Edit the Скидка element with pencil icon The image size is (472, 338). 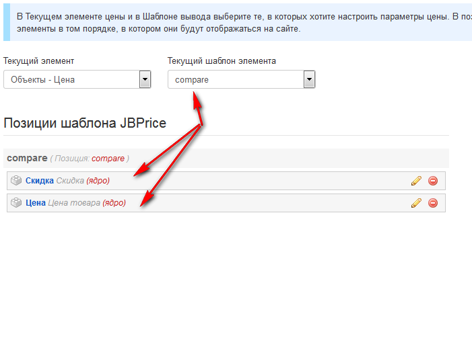416,181
